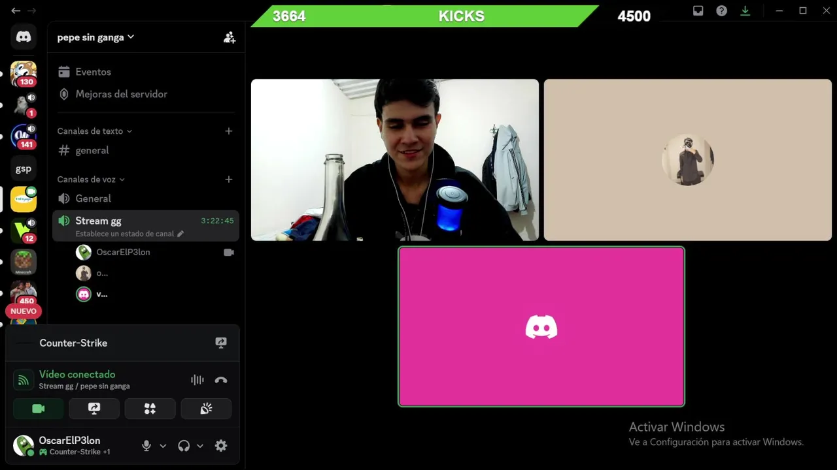
Task: Open the inbox icon in the title bar
Action: point(698,10)
